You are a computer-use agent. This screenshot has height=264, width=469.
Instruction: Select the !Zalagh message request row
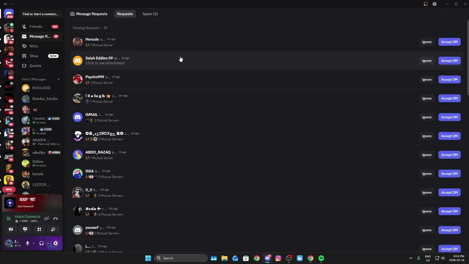click(x=266, y=98)
